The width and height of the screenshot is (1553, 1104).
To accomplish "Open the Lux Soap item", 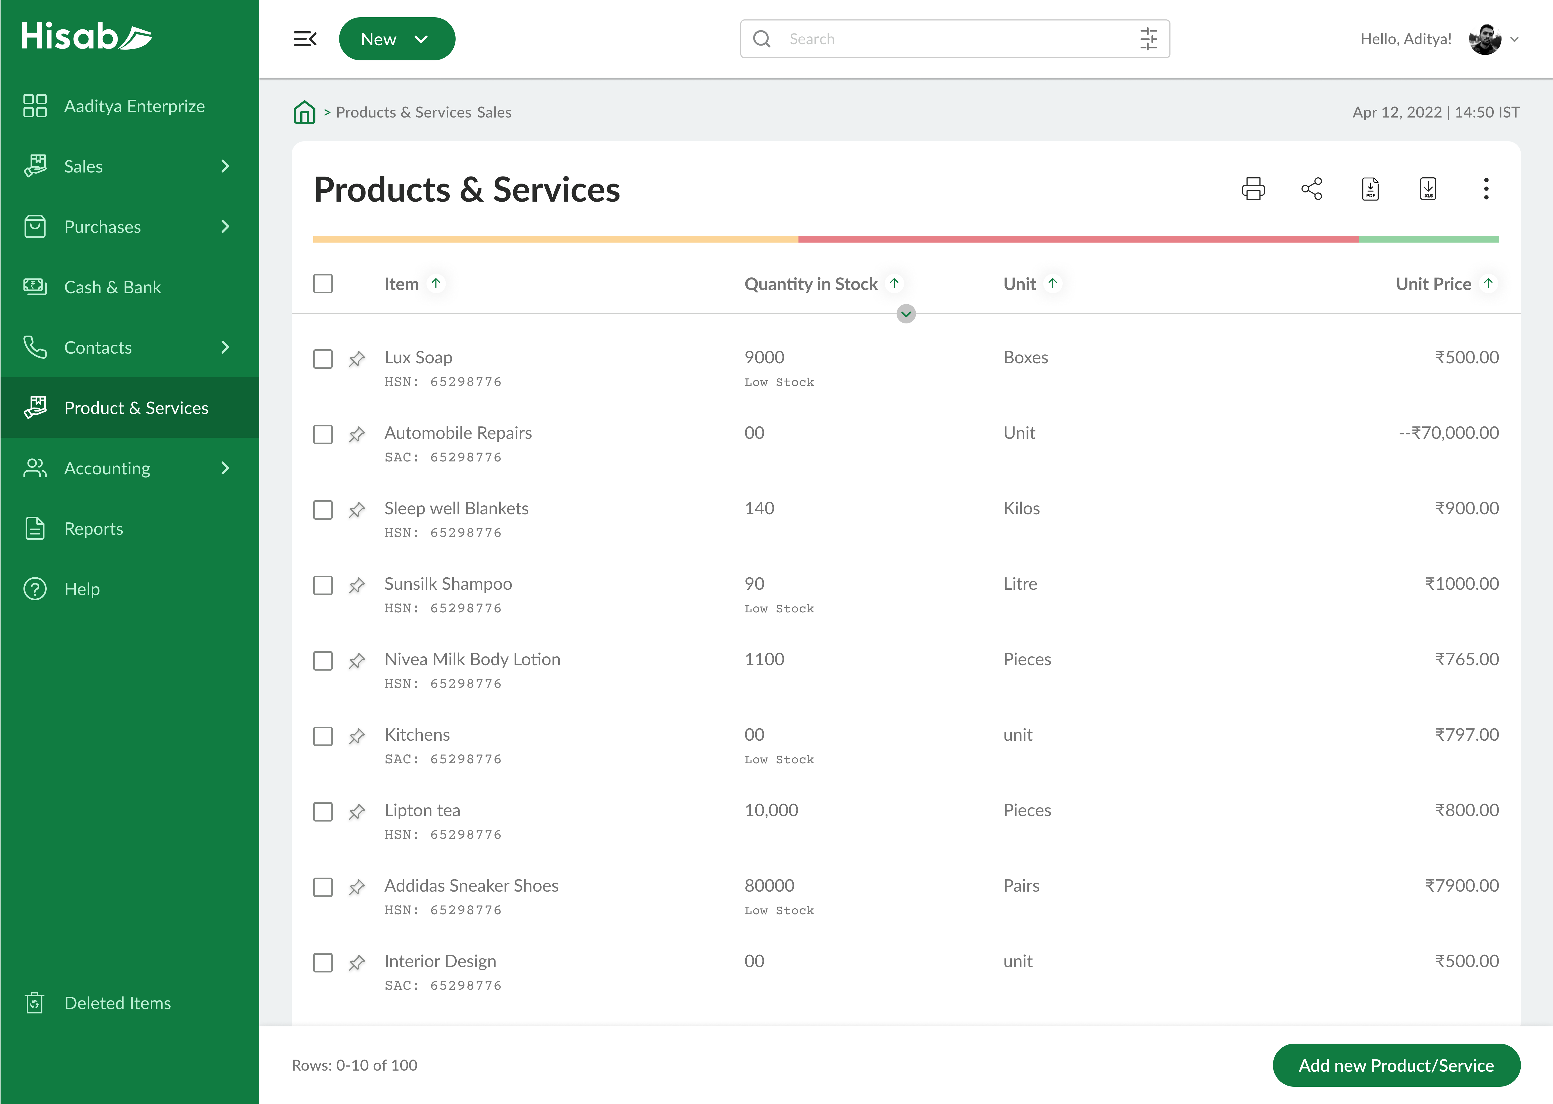I will click(x=418, y=358).
